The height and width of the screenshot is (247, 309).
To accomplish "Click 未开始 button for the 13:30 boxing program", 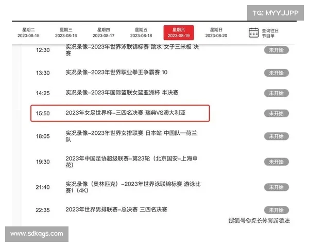I will point(277,73).
